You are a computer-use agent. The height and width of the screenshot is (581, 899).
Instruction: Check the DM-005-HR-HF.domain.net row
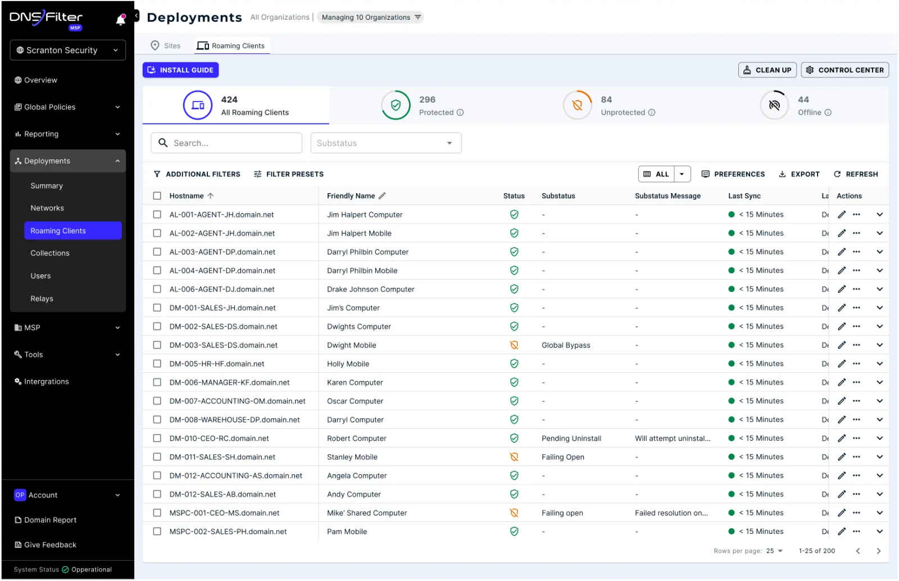pyautogui.click(x=157, y=364)
